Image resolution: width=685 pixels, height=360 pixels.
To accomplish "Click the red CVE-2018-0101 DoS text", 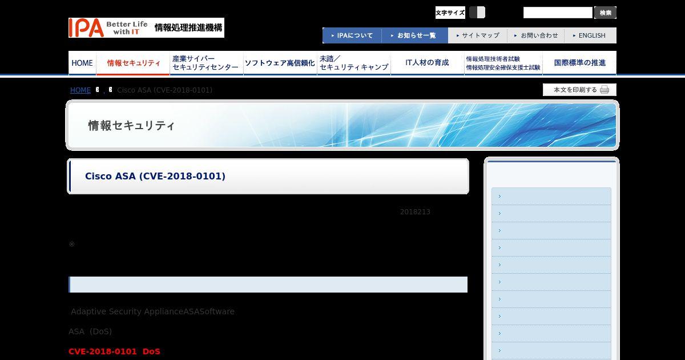I will coord(114,351).
